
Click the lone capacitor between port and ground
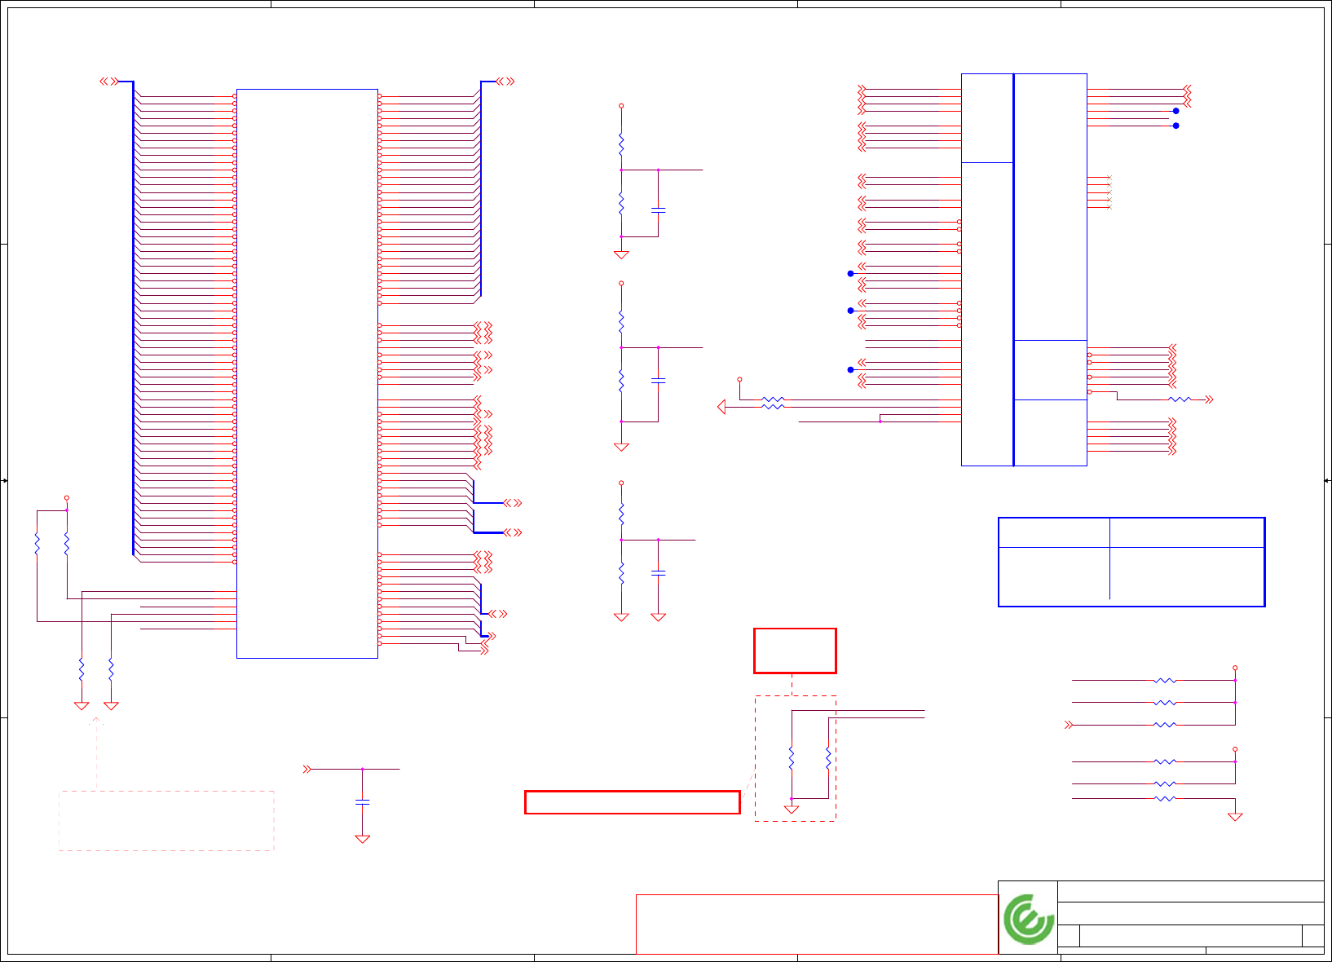(363, 803)
